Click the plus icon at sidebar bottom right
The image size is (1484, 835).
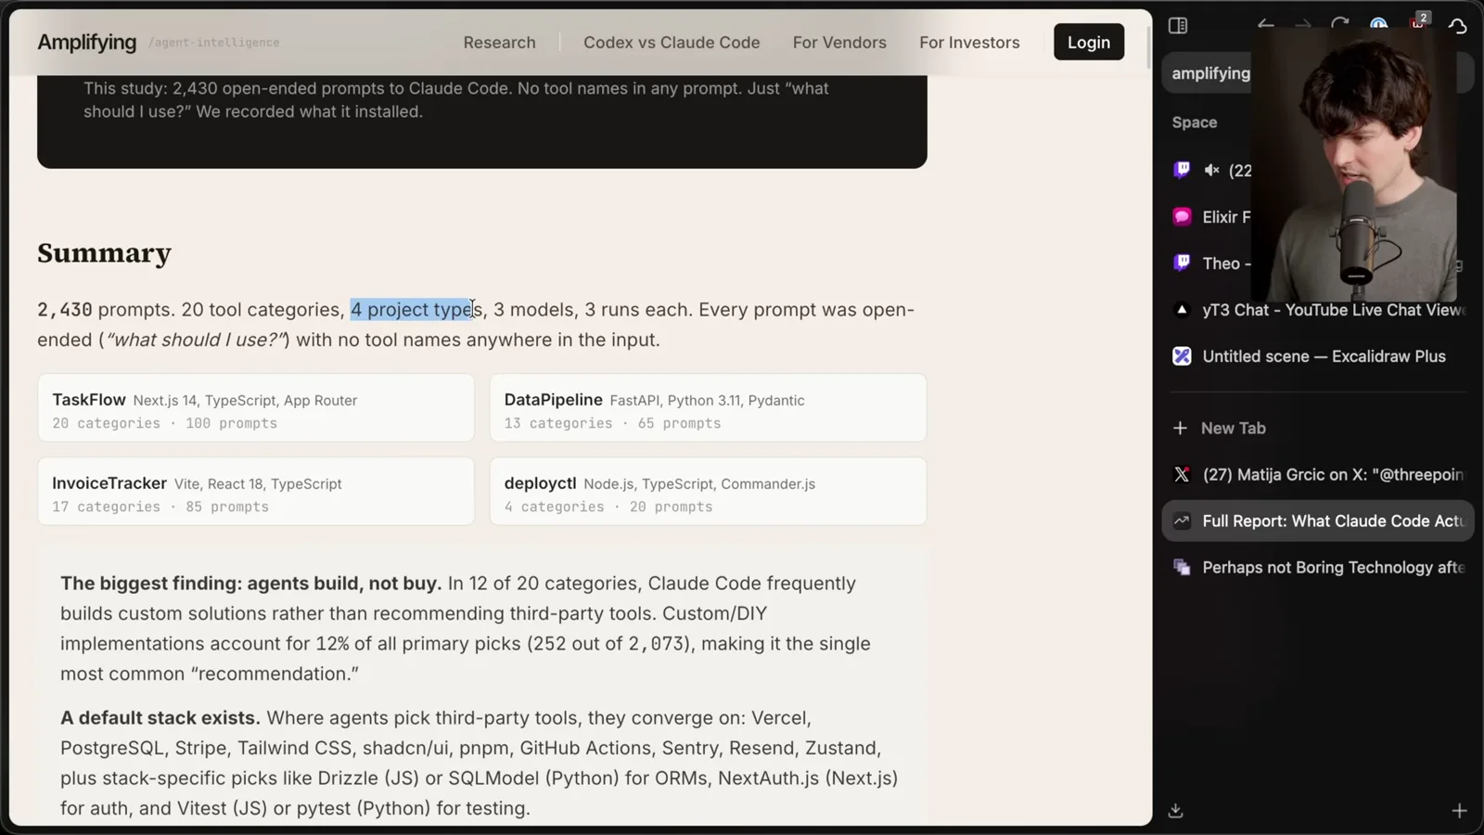1459,811
